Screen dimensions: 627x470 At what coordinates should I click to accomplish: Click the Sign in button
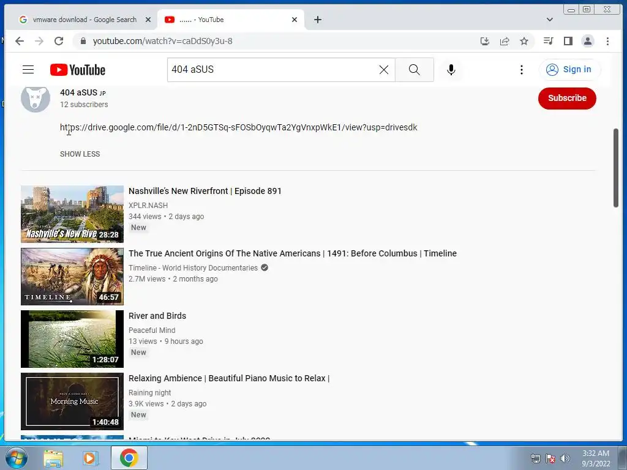(x=569, y=70)
